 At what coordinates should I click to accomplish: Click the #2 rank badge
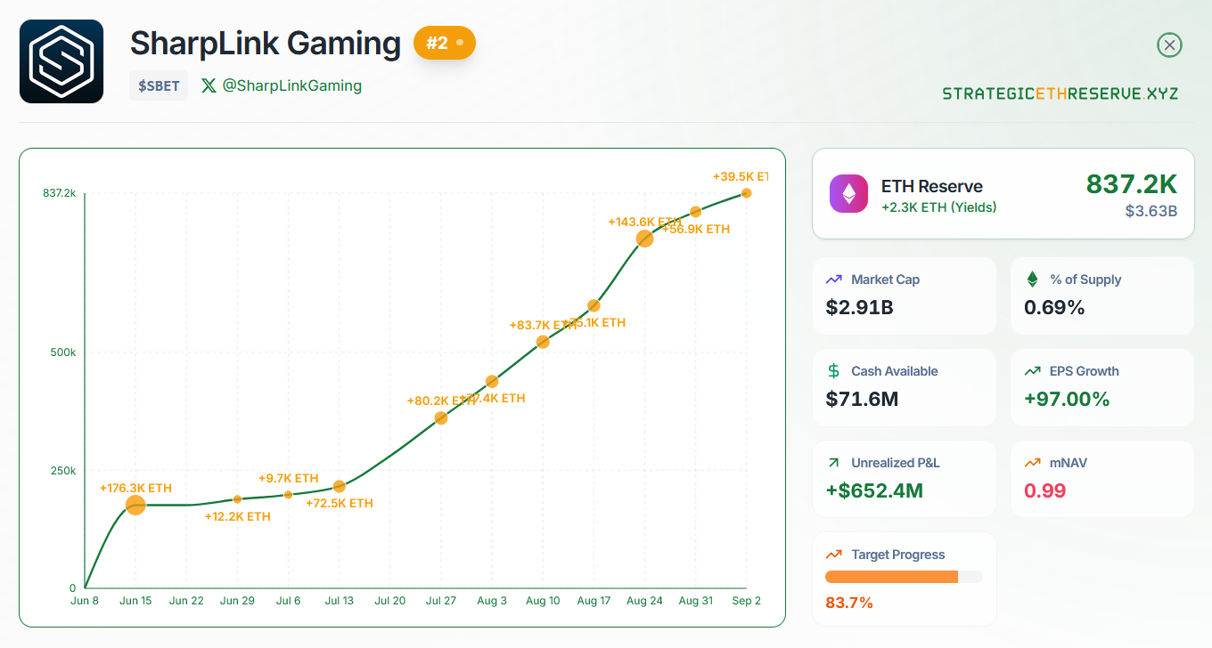pos(444,43)
